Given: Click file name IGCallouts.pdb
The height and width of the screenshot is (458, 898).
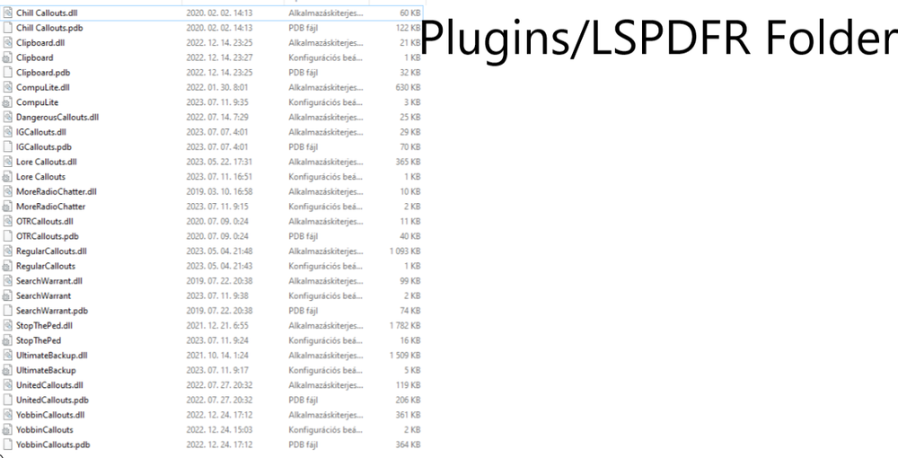Looking at the screenshot, I should point(43,146).
